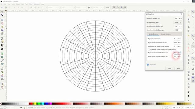Click the Apply button in Polar Grid

coord(179,68)
